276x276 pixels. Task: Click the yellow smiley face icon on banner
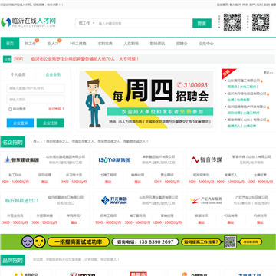coord(40,242)
